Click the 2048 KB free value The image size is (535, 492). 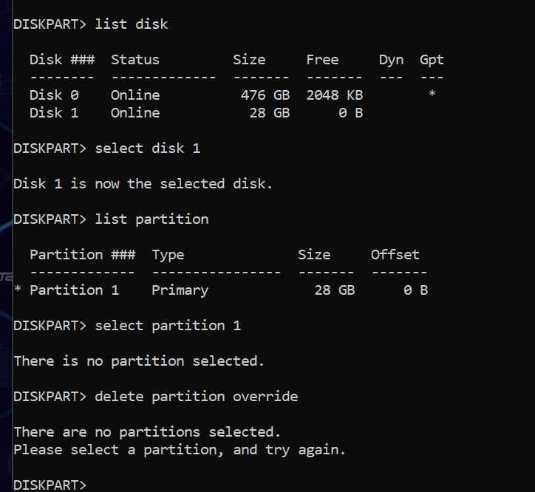point(334,95)
